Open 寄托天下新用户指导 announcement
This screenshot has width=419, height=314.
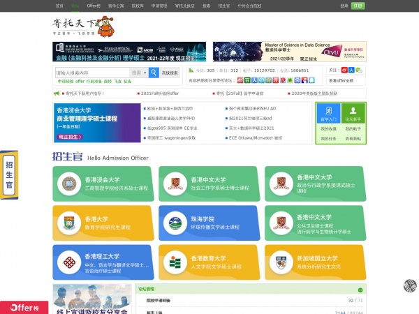coord(84,94)
